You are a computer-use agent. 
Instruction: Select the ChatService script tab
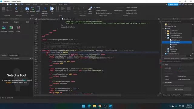coord(67,19)
